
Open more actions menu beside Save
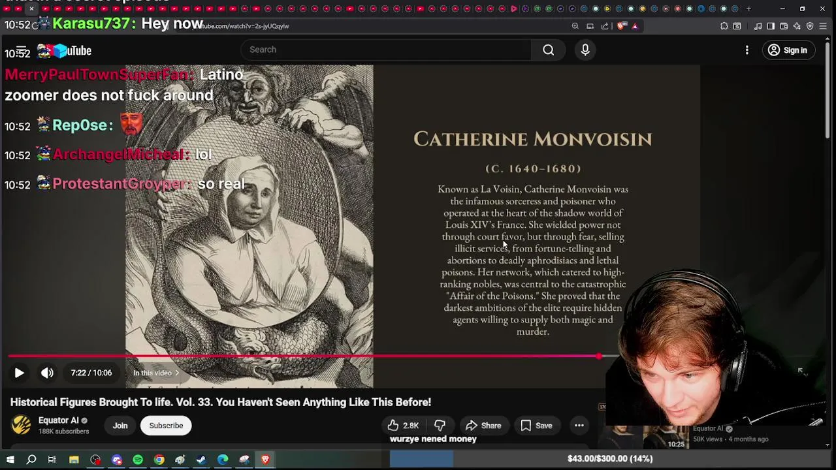[x=579, y=426]
